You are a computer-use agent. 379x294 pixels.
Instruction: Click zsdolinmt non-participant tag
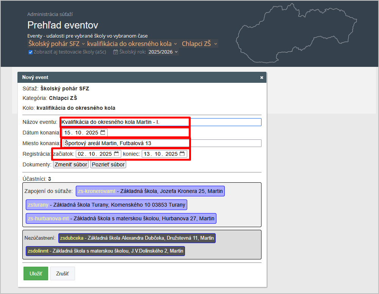105,251
